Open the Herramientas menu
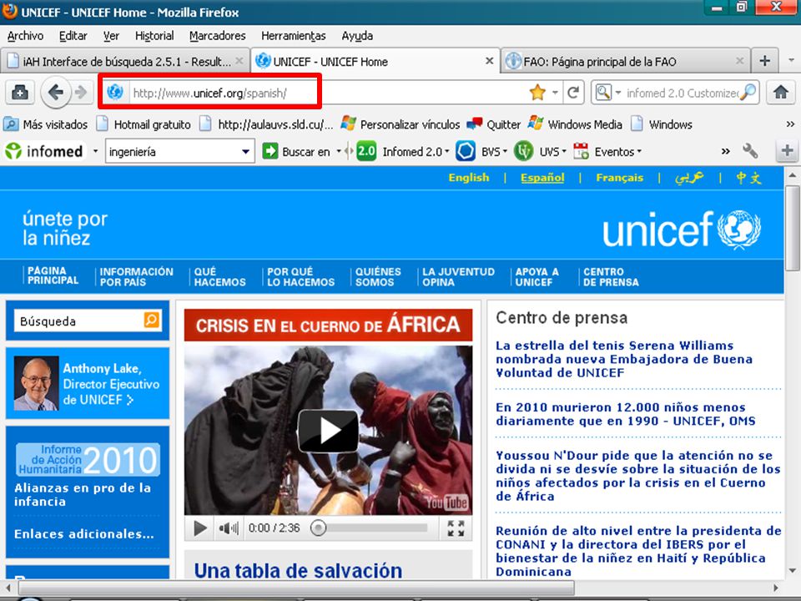Viewport: 801px width, 601px height. tap(293, 36)
